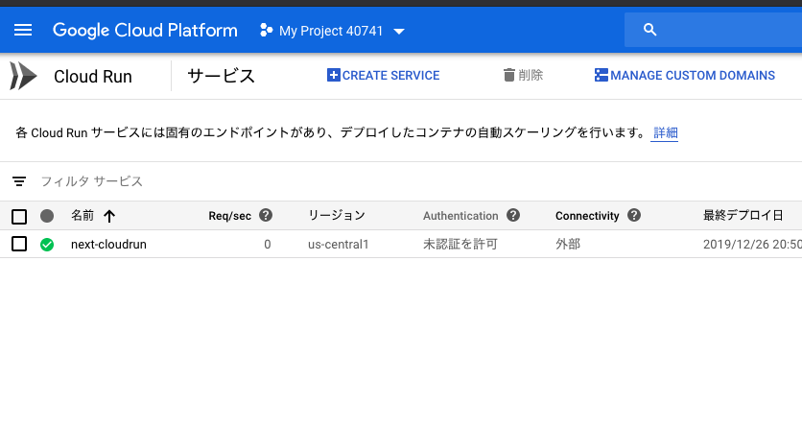This screenshot has width=802, height=427.
Task: Open the 詳細 details link
Action: click(665, 133)
